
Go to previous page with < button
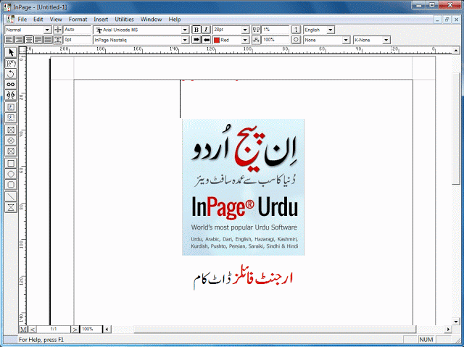(x=33, y=329)
